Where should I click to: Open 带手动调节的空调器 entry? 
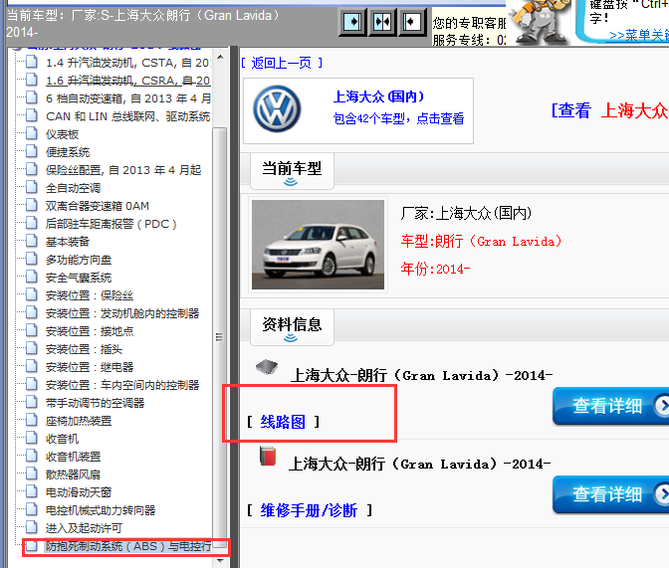[x=96, y=403]
